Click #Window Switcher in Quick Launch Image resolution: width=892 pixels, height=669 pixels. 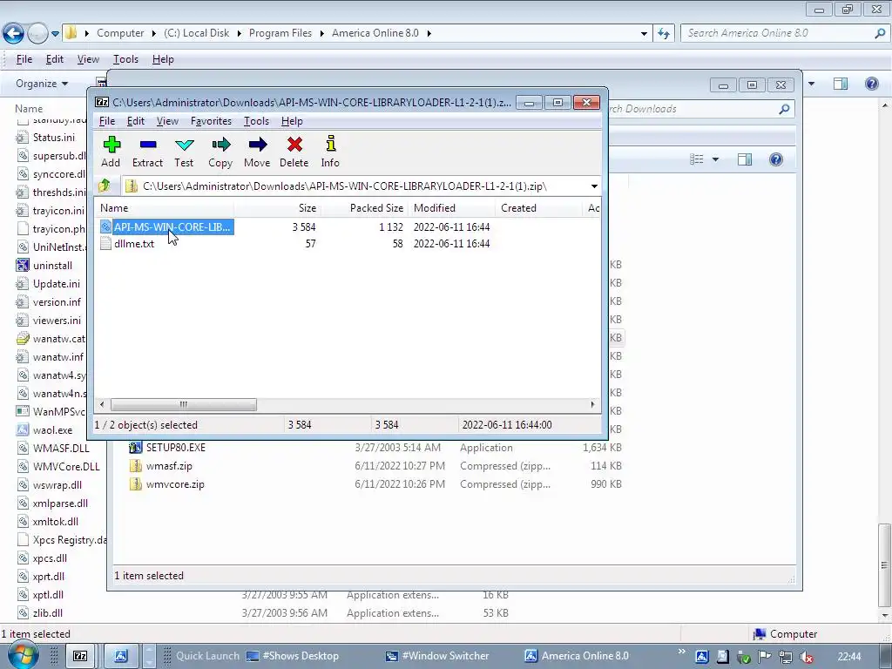click(x=437, y=656)
